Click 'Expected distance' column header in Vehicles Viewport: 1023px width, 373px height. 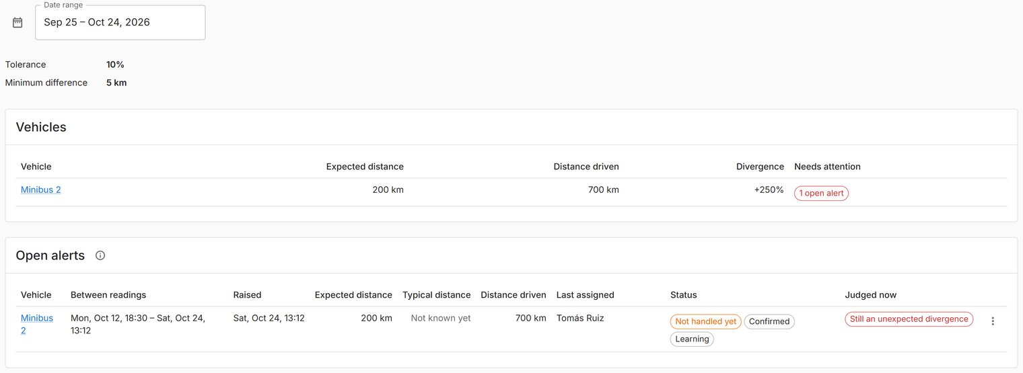365,167
